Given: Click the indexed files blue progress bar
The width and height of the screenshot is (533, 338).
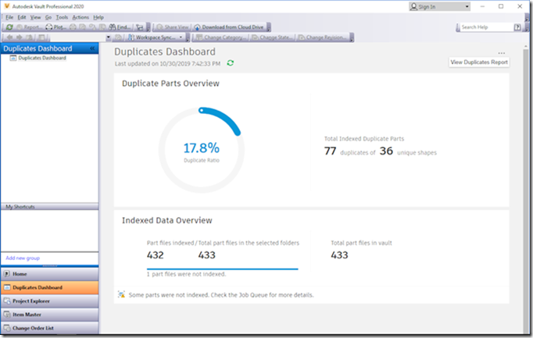Looking at the screenshot, I should 222,269.
